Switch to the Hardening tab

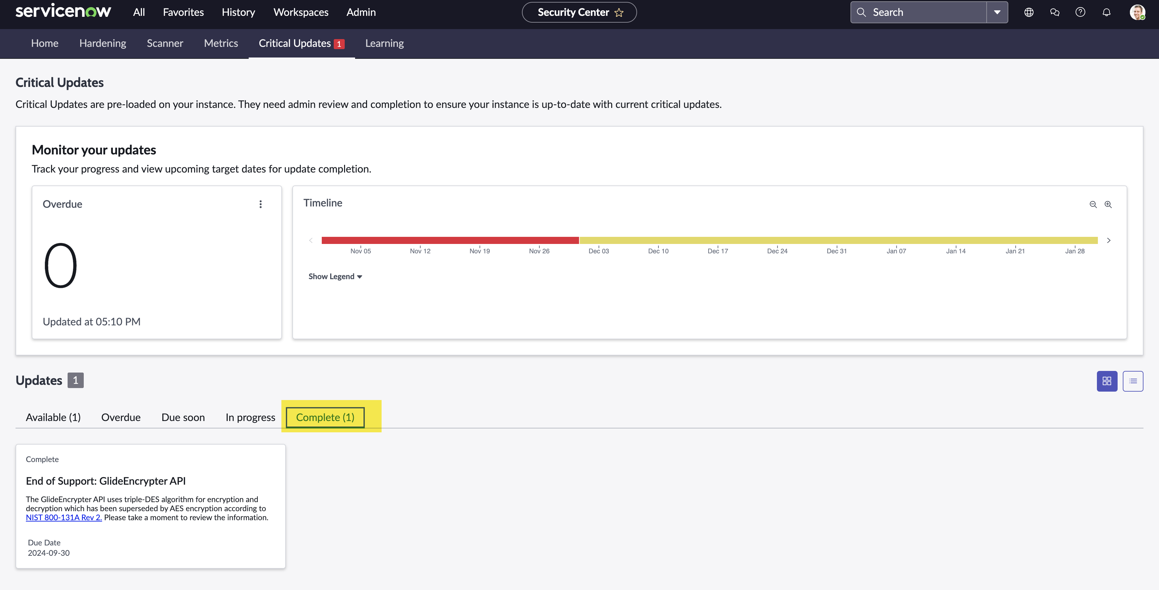coord(103,43)
